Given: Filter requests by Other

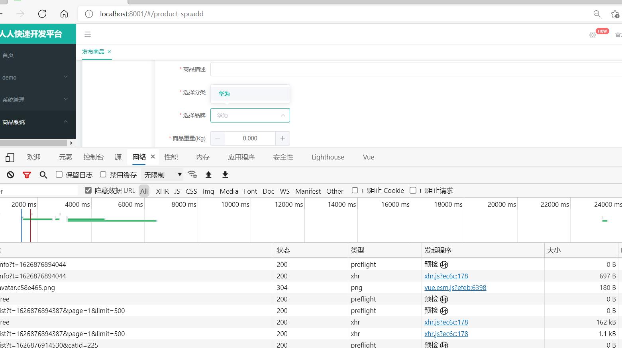Looking at the screenshot, I should pos(335,191).
